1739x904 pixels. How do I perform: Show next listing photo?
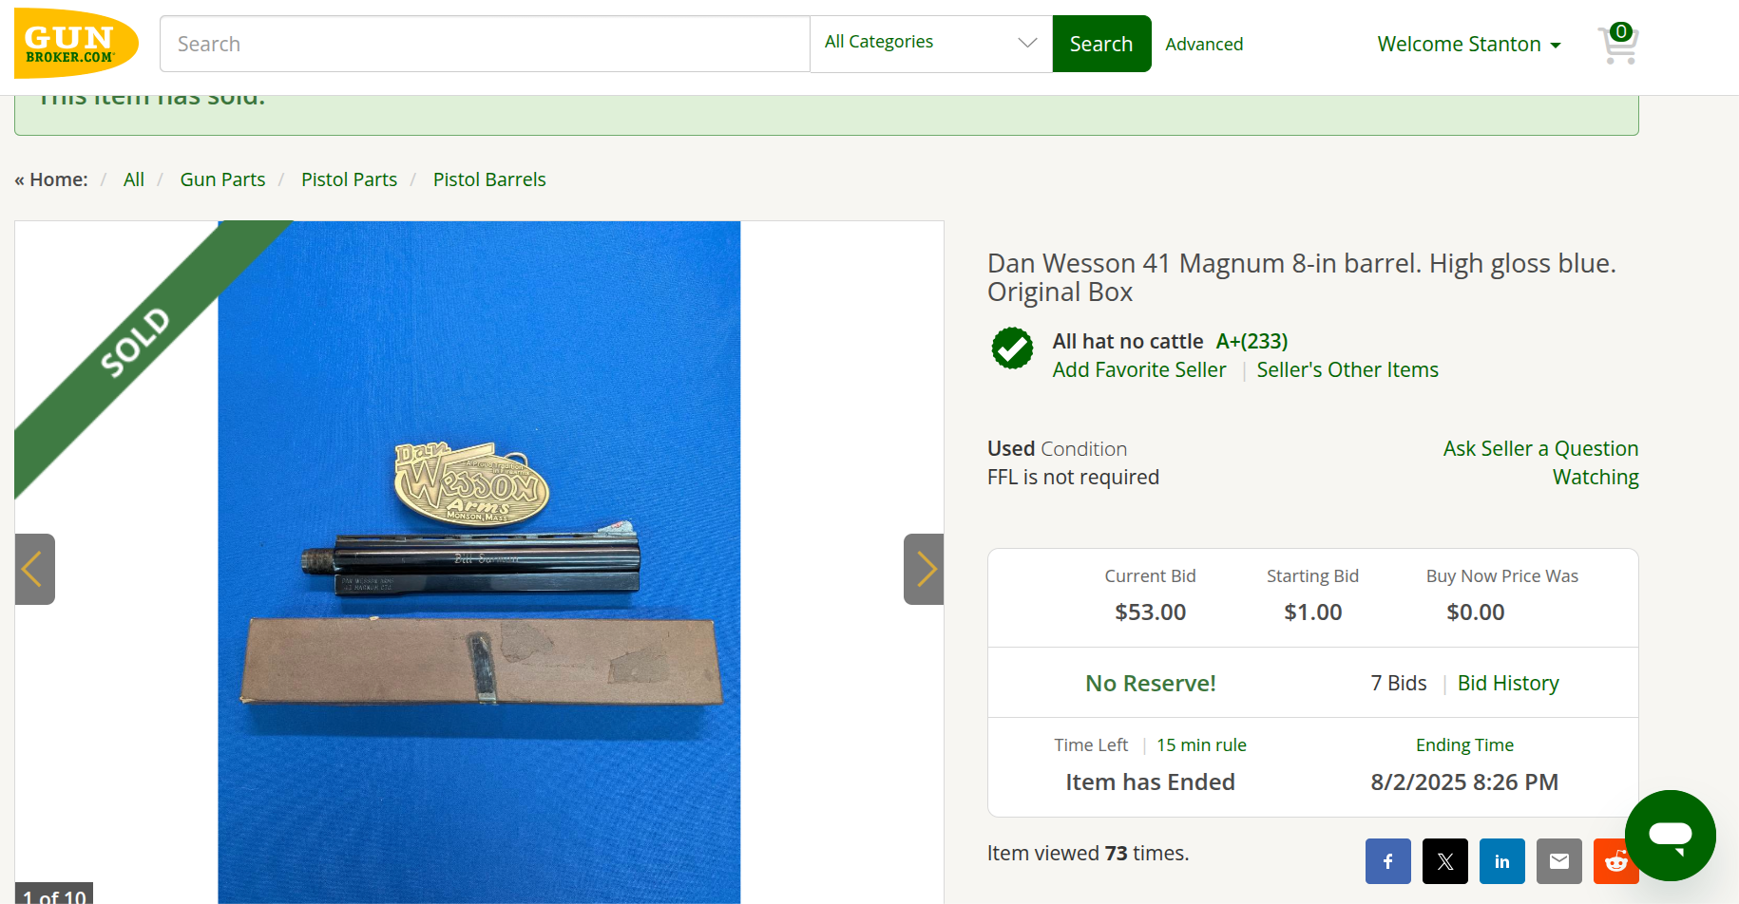(924, 570)
